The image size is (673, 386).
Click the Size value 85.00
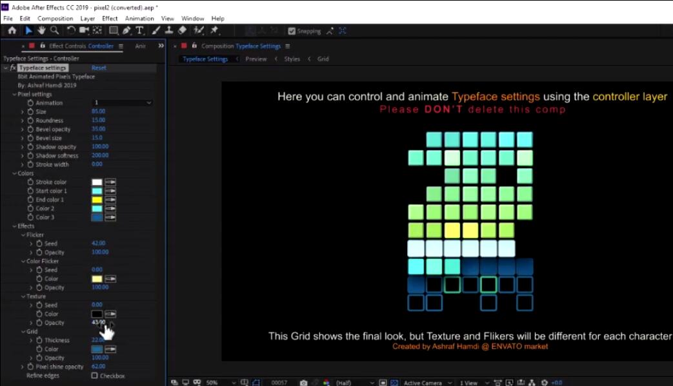(98, 111)
